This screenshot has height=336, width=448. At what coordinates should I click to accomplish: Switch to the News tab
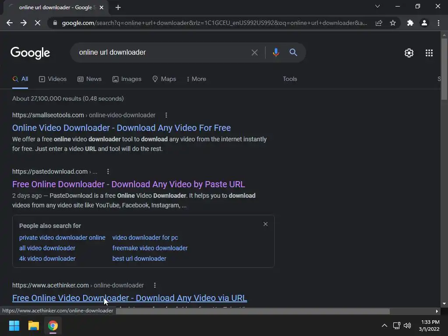(89, 79)
